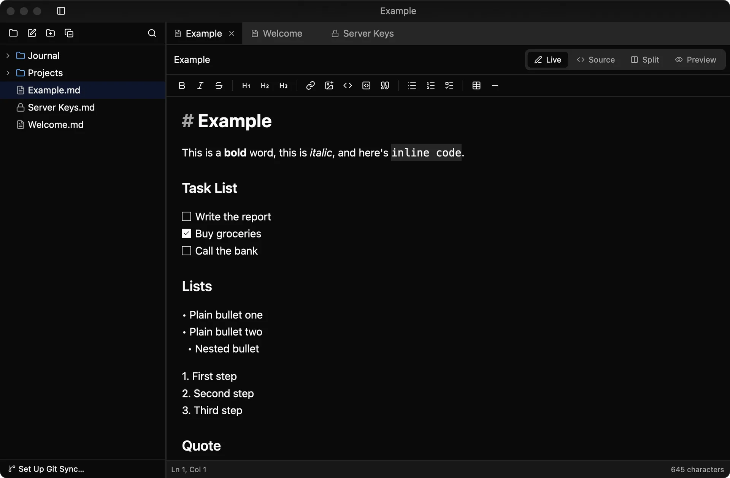Insert a task list

click(449, 85)
